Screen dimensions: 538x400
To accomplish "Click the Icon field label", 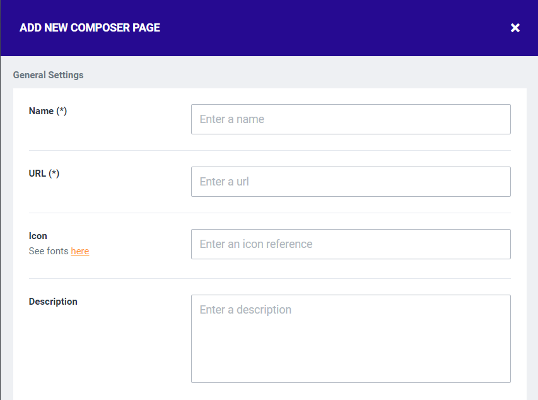I will (38, 236).
